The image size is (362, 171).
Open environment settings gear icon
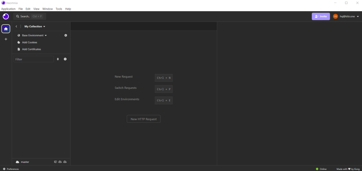(x=66, y=36)
